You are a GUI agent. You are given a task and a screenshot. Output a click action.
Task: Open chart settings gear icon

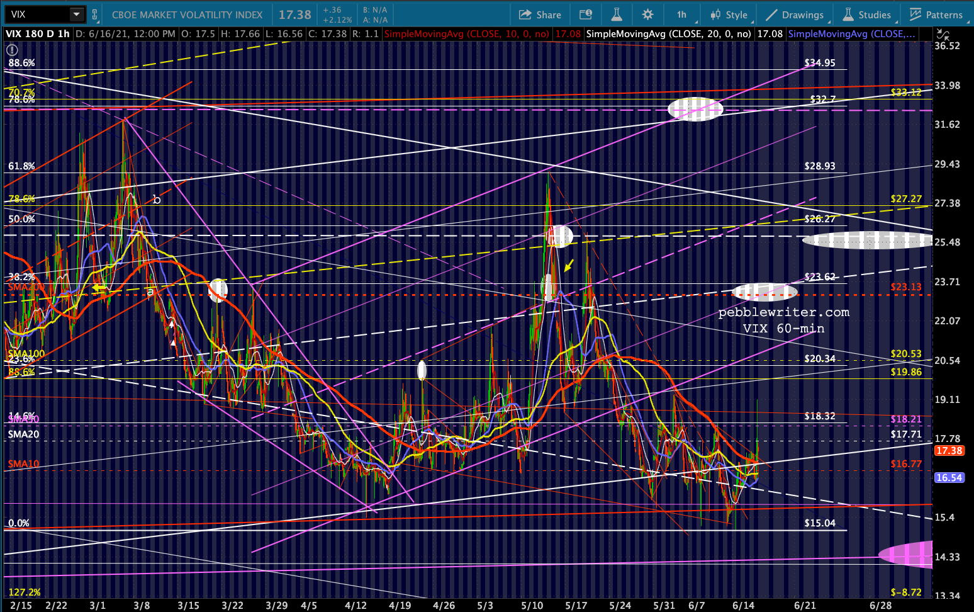[x=647, y=14]
